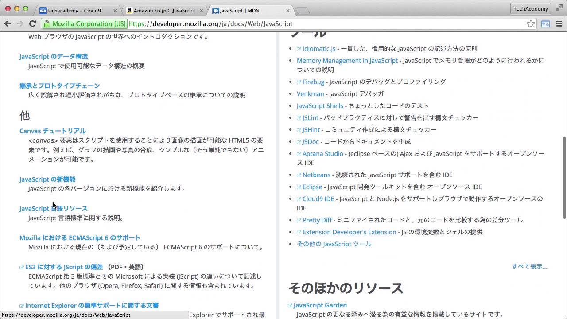The image size is (567, 319).
Task: Switch to the Amazon.co.jp JavaScript tab
Action: [164, 11]
